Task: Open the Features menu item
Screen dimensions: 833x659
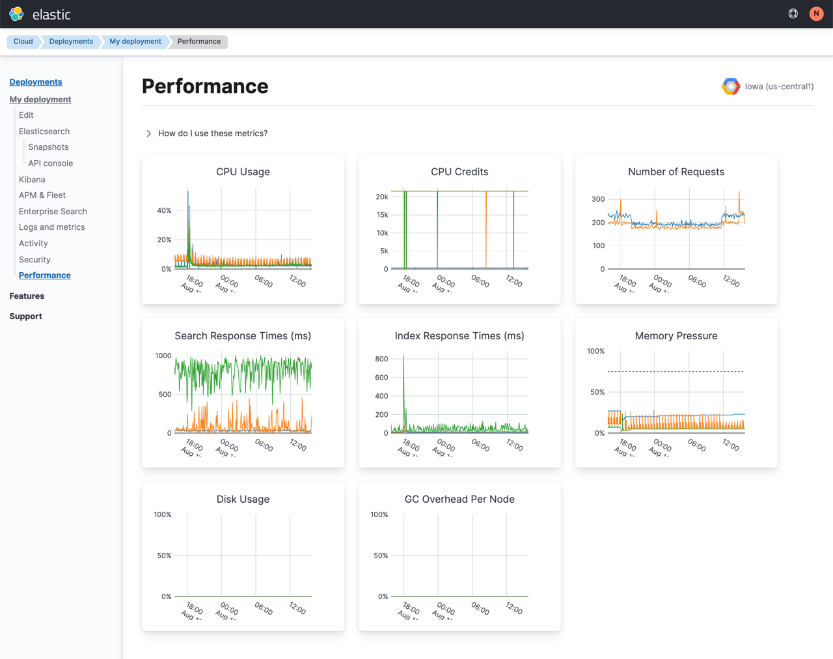Action: (27, 296)
